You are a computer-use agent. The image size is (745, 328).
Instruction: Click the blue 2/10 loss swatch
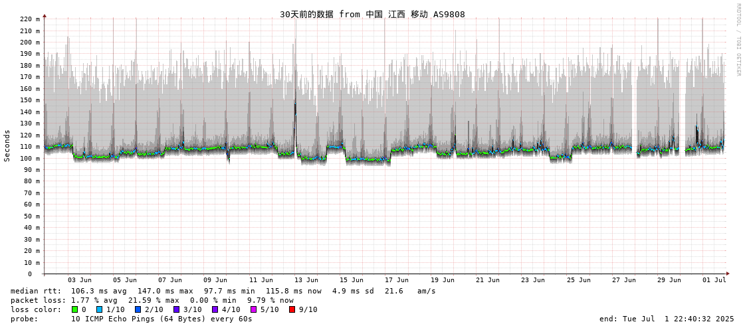(138, 309)
